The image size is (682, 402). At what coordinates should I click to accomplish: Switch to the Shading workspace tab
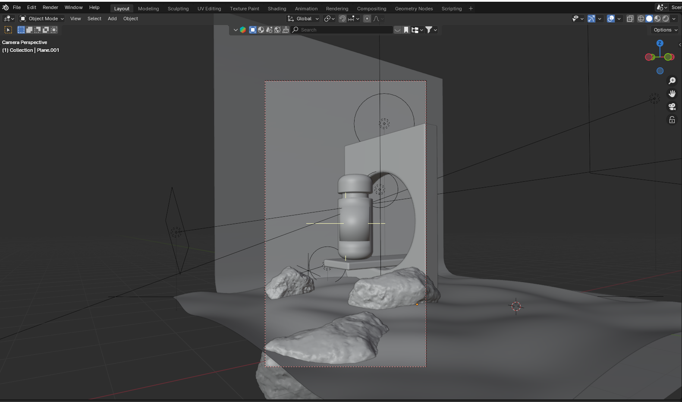pos(277,9)
